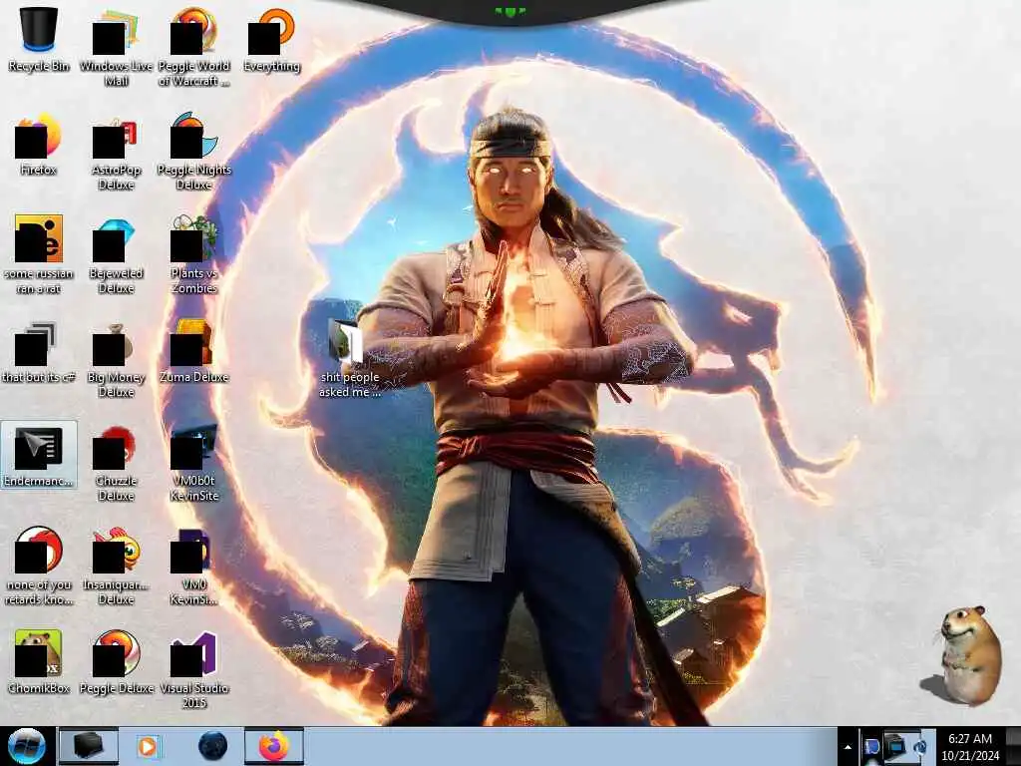Select the Peggle Deluxe shortcut

point(116,661)
